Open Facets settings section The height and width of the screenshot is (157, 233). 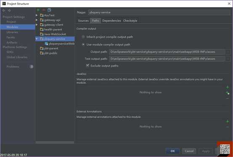[11, 37]
